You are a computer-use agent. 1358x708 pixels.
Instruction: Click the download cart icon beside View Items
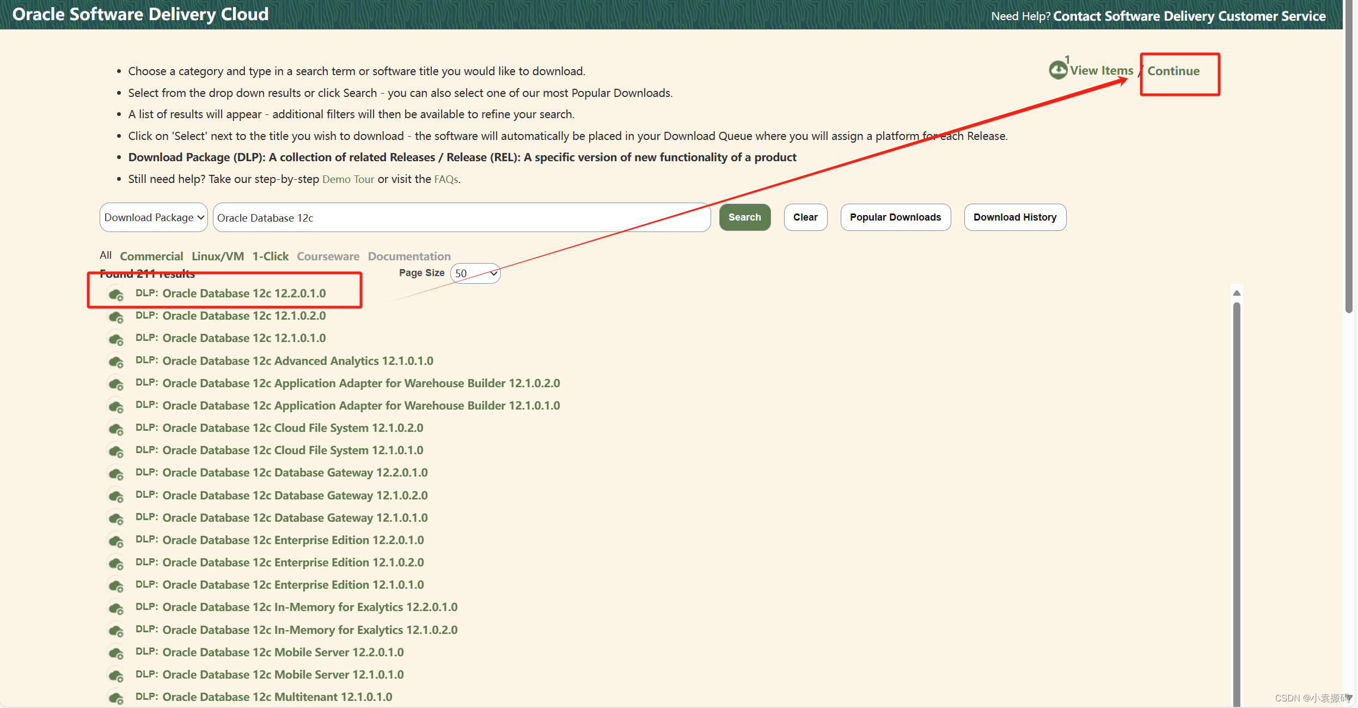[1058, 70]
